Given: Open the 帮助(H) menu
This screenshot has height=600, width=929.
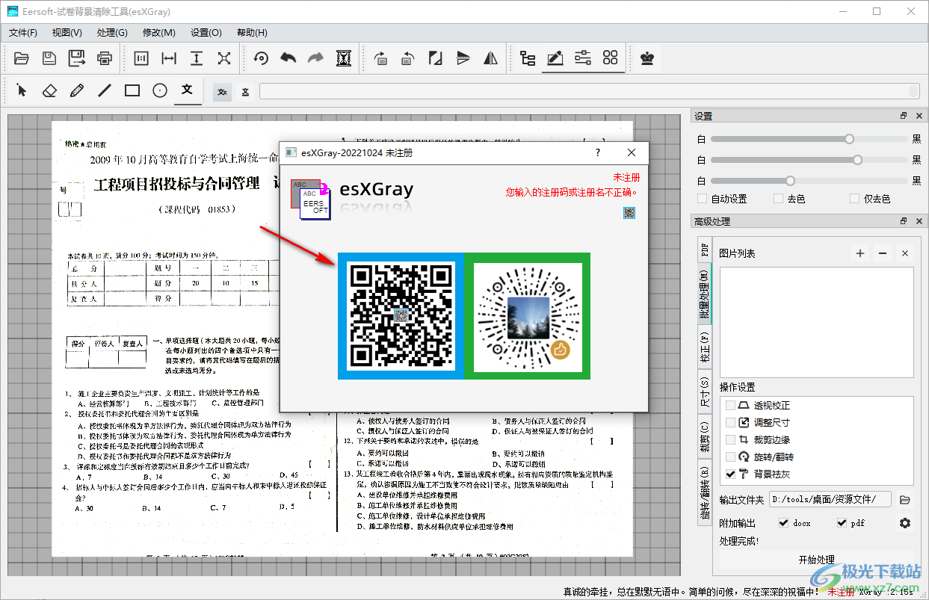Looking at the screenshot, I should (252, 33).
